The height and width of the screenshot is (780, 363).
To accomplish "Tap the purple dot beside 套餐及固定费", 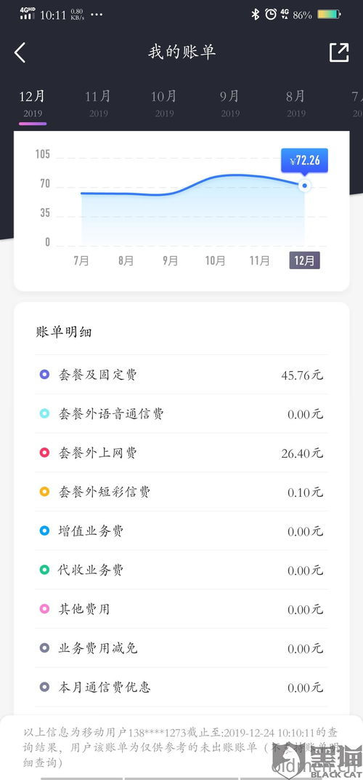I will pyautogui.click(x=45, y=375).
